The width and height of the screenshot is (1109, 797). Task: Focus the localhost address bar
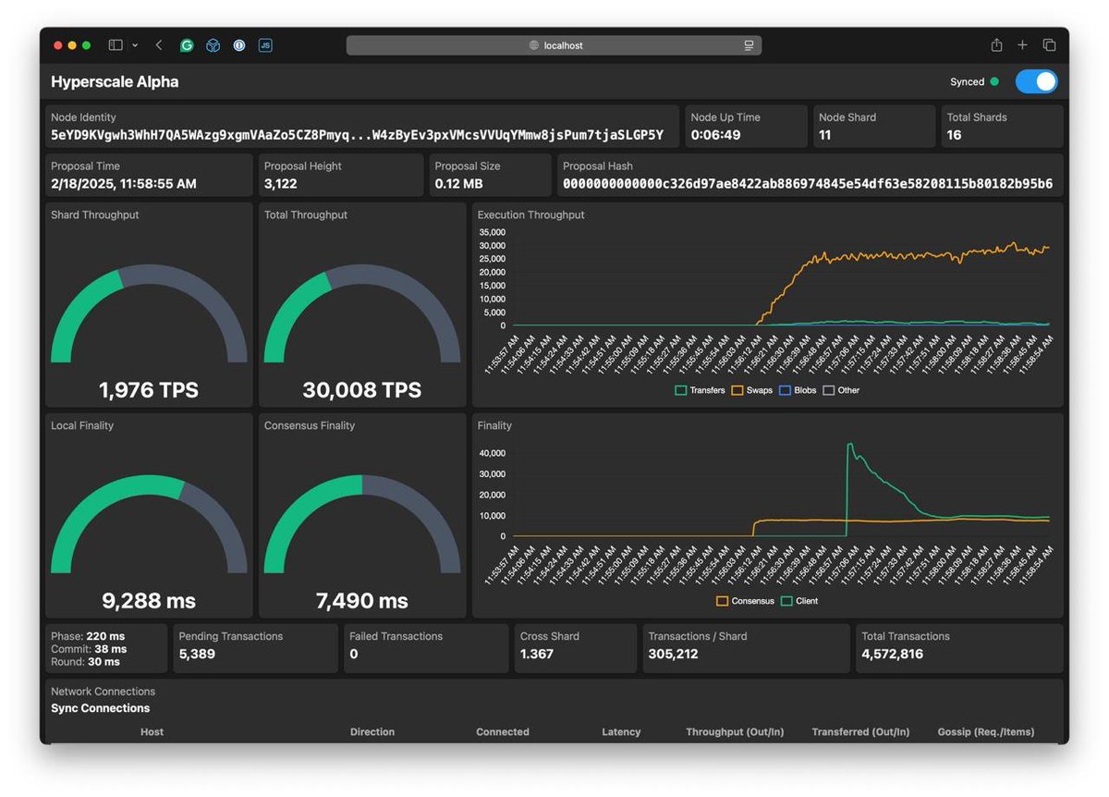point(554,45)
